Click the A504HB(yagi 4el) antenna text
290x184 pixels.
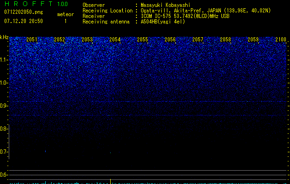[x=163, y=22]
